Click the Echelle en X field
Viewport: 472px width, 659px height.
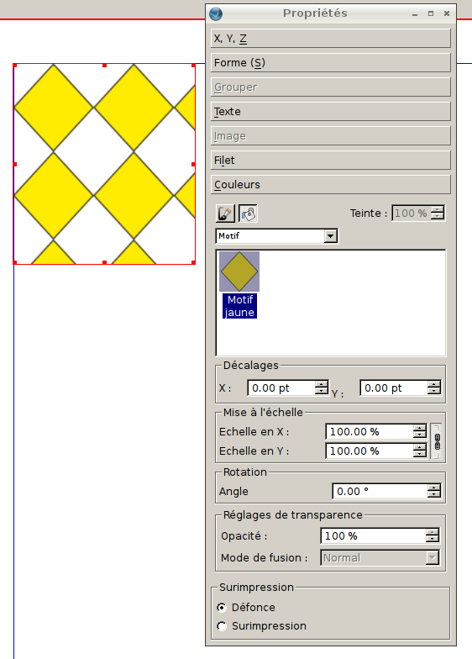point(370,432)
